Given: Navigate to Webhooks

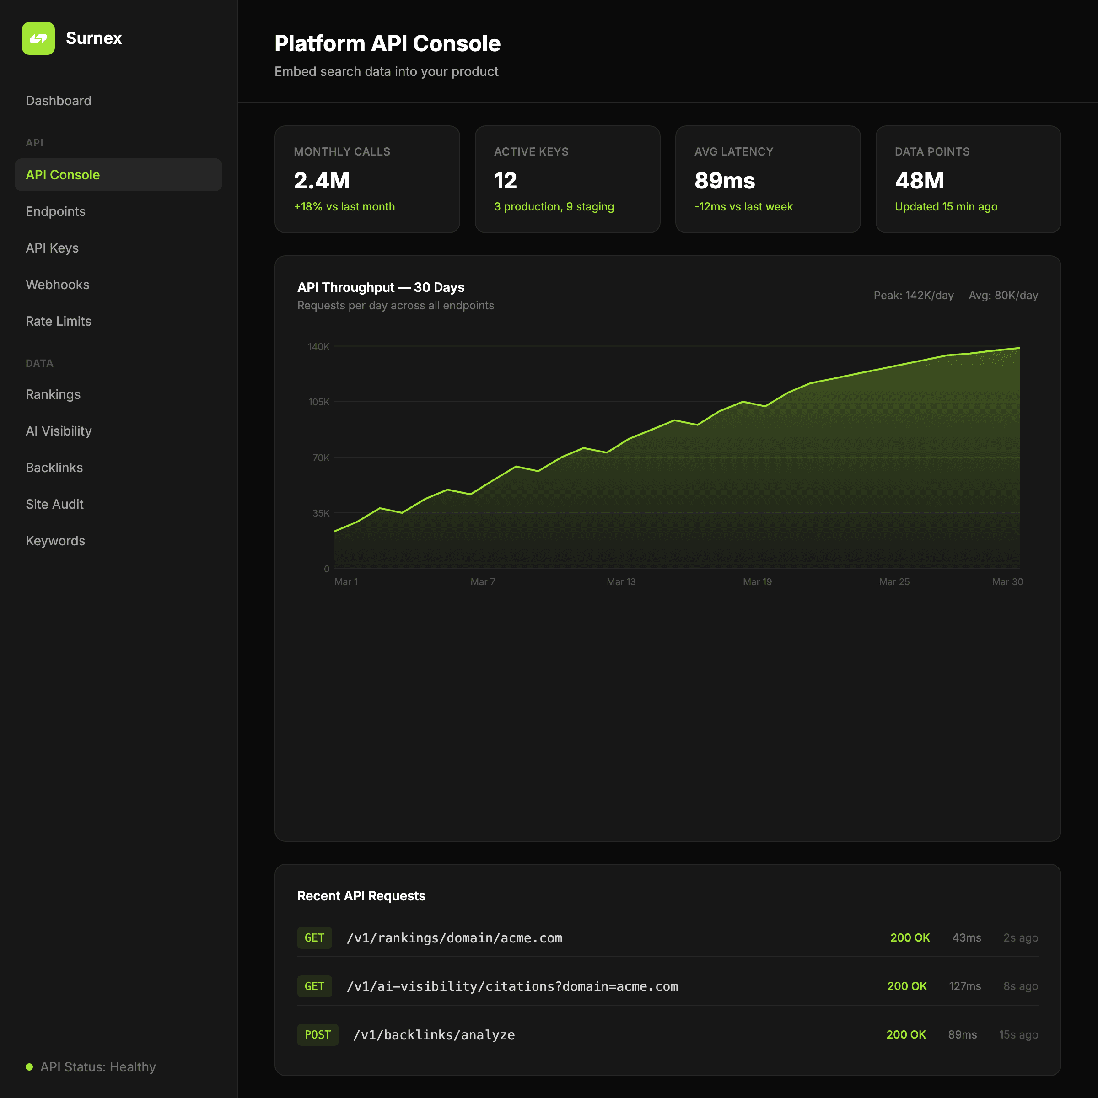Looking at the screenshot, I should click(57, 285).
